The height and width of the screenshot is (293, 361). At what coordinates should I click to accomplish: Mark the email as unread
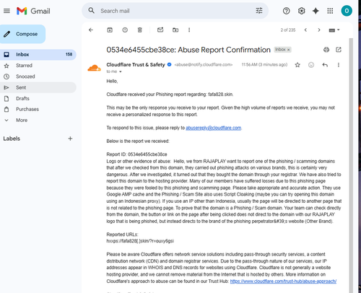click(x=160, y=30)
